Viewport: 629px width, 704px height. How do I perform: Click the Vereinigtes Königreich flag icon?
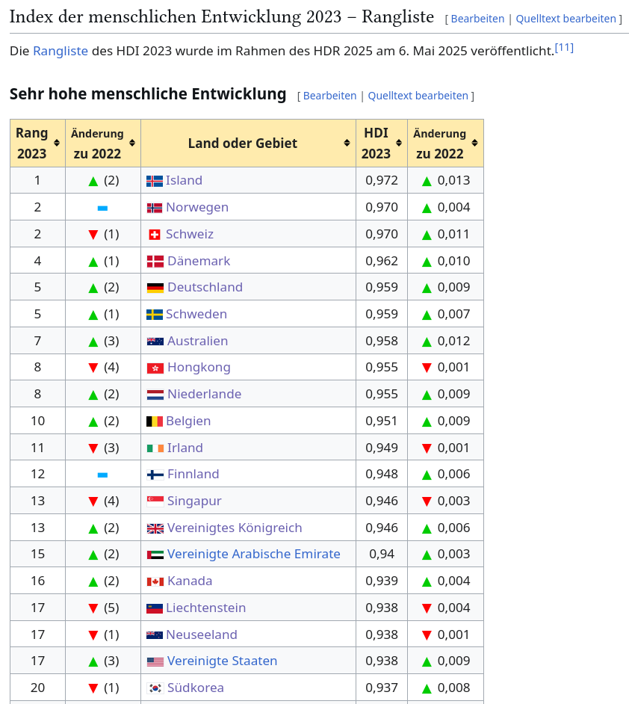coord(155,528)
